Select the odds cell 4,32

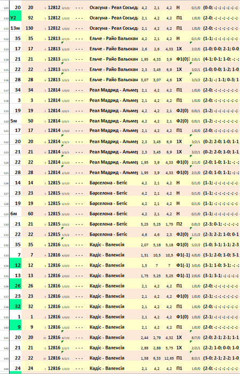point(169,338)
